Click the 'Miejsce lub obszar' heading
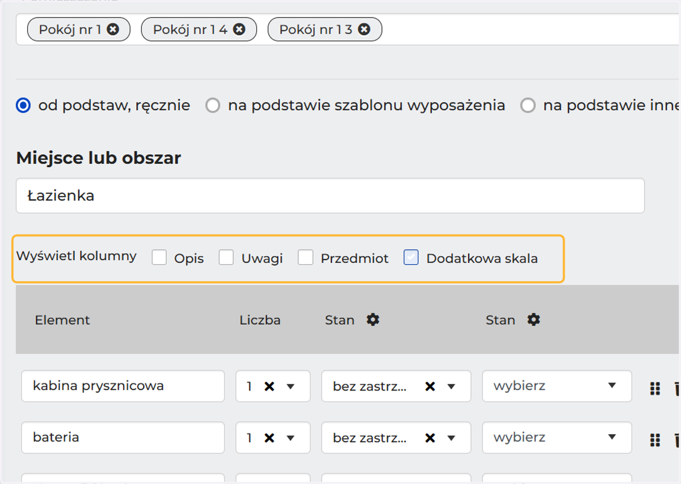This screenshot has width=681, height=484. point(99,158)
